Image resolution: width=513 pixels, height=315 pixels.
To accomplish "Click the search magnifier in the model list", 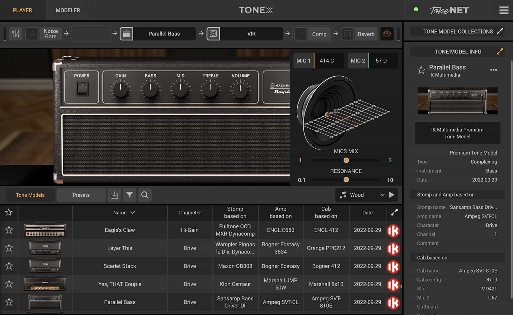I will [x=145, y=195].
